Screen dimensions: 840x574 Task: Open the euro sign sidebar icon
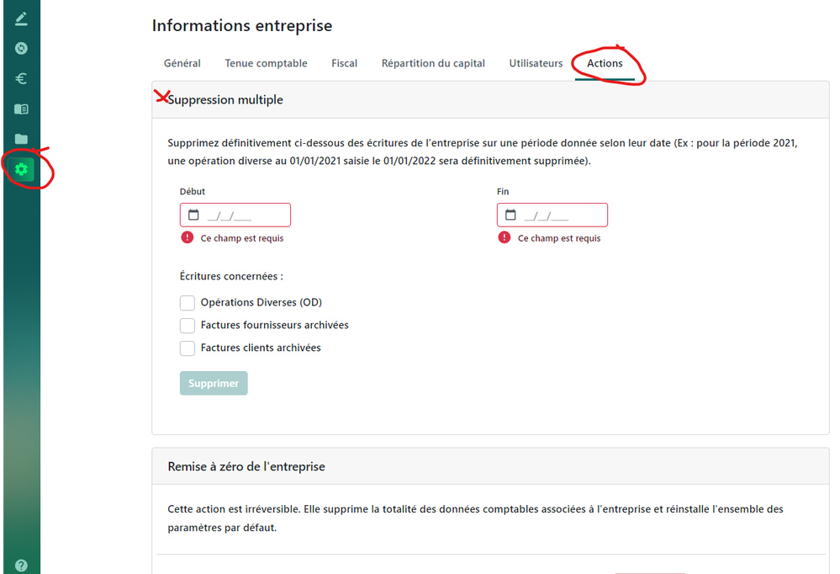[21, 79]
